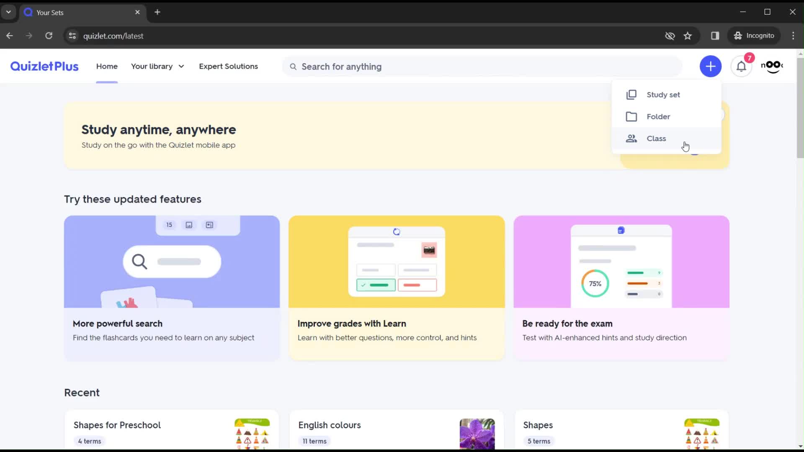Open the Shapes for Preschool set

point(172,430)
